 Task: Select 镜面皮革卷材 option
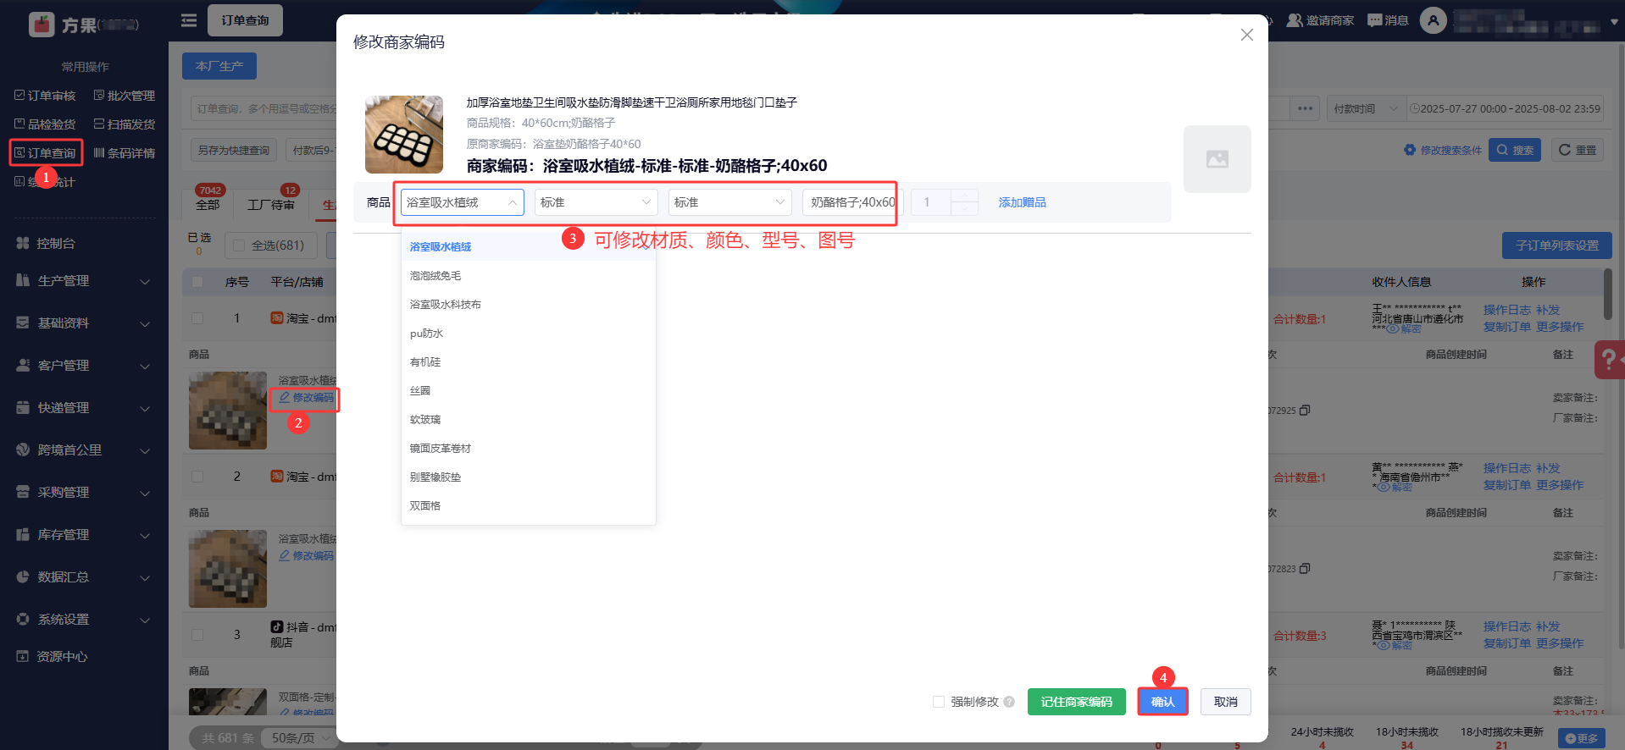(x=529, y=449)
